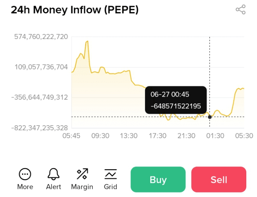Select the 21:30 time label on x-axis

tap(186, 136)
